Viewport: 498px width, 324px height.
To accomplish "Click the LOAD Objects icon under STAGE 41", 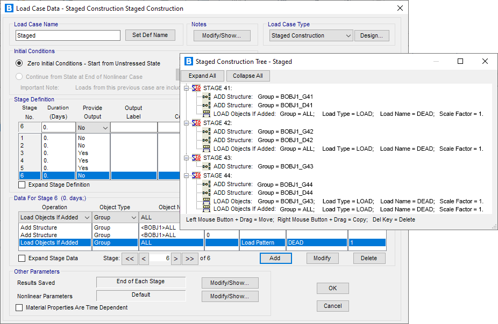I will (x=207, y=114).
